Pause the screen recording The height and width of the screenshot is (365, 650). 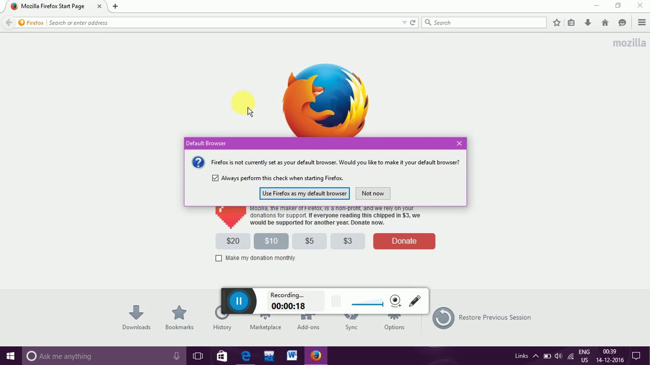pyautogui.click(x=239, y=301)
